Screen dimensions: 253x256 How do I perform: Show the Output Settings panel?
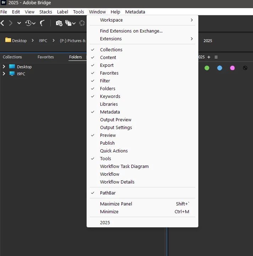click(142, 128)
